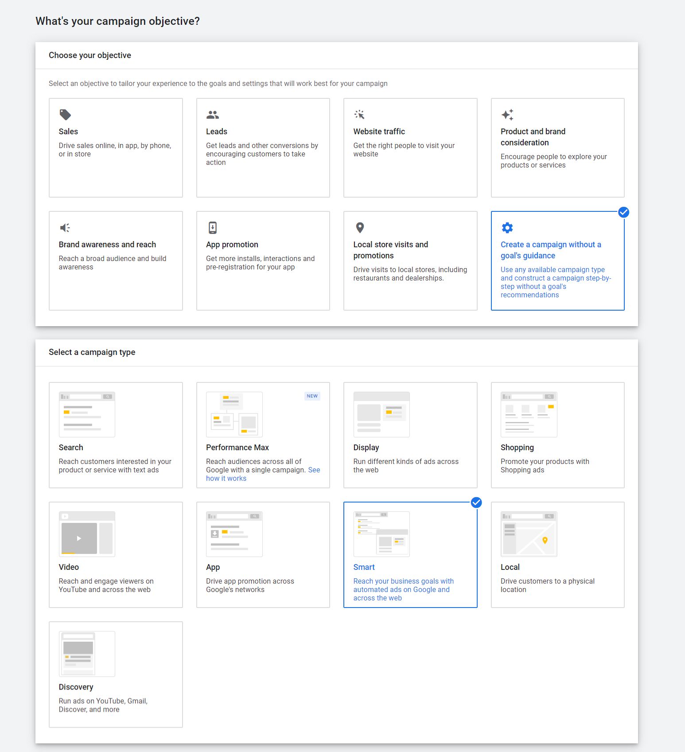
Task: Click the blue gear icon for no-goal campaign
Action: tap(507, 228)
